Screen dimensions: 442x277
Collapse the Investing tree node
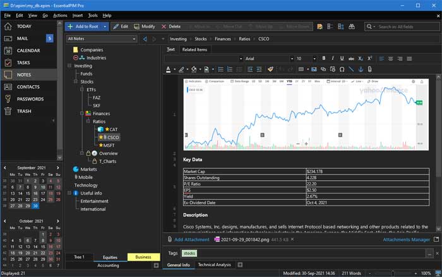pyautogui.click(x=69, y=66)
